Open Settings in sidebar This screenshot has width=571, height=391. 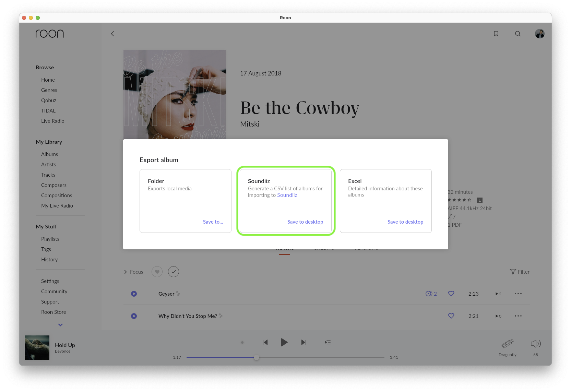[x=50, y=281]
